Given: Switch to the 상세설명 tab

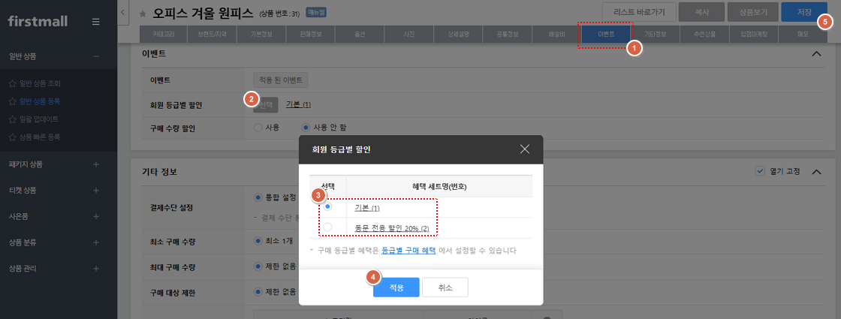Looking at the screenshot, I should pyautogui.click(x=459, y=34).
